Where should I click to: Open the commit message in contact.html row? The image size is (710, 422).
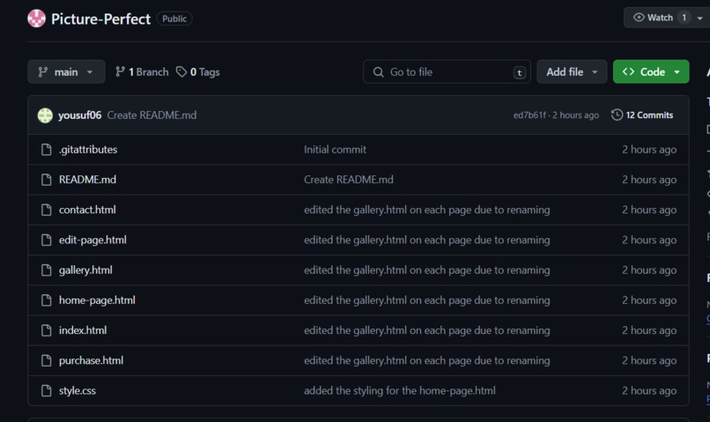(x=427, y=210)
